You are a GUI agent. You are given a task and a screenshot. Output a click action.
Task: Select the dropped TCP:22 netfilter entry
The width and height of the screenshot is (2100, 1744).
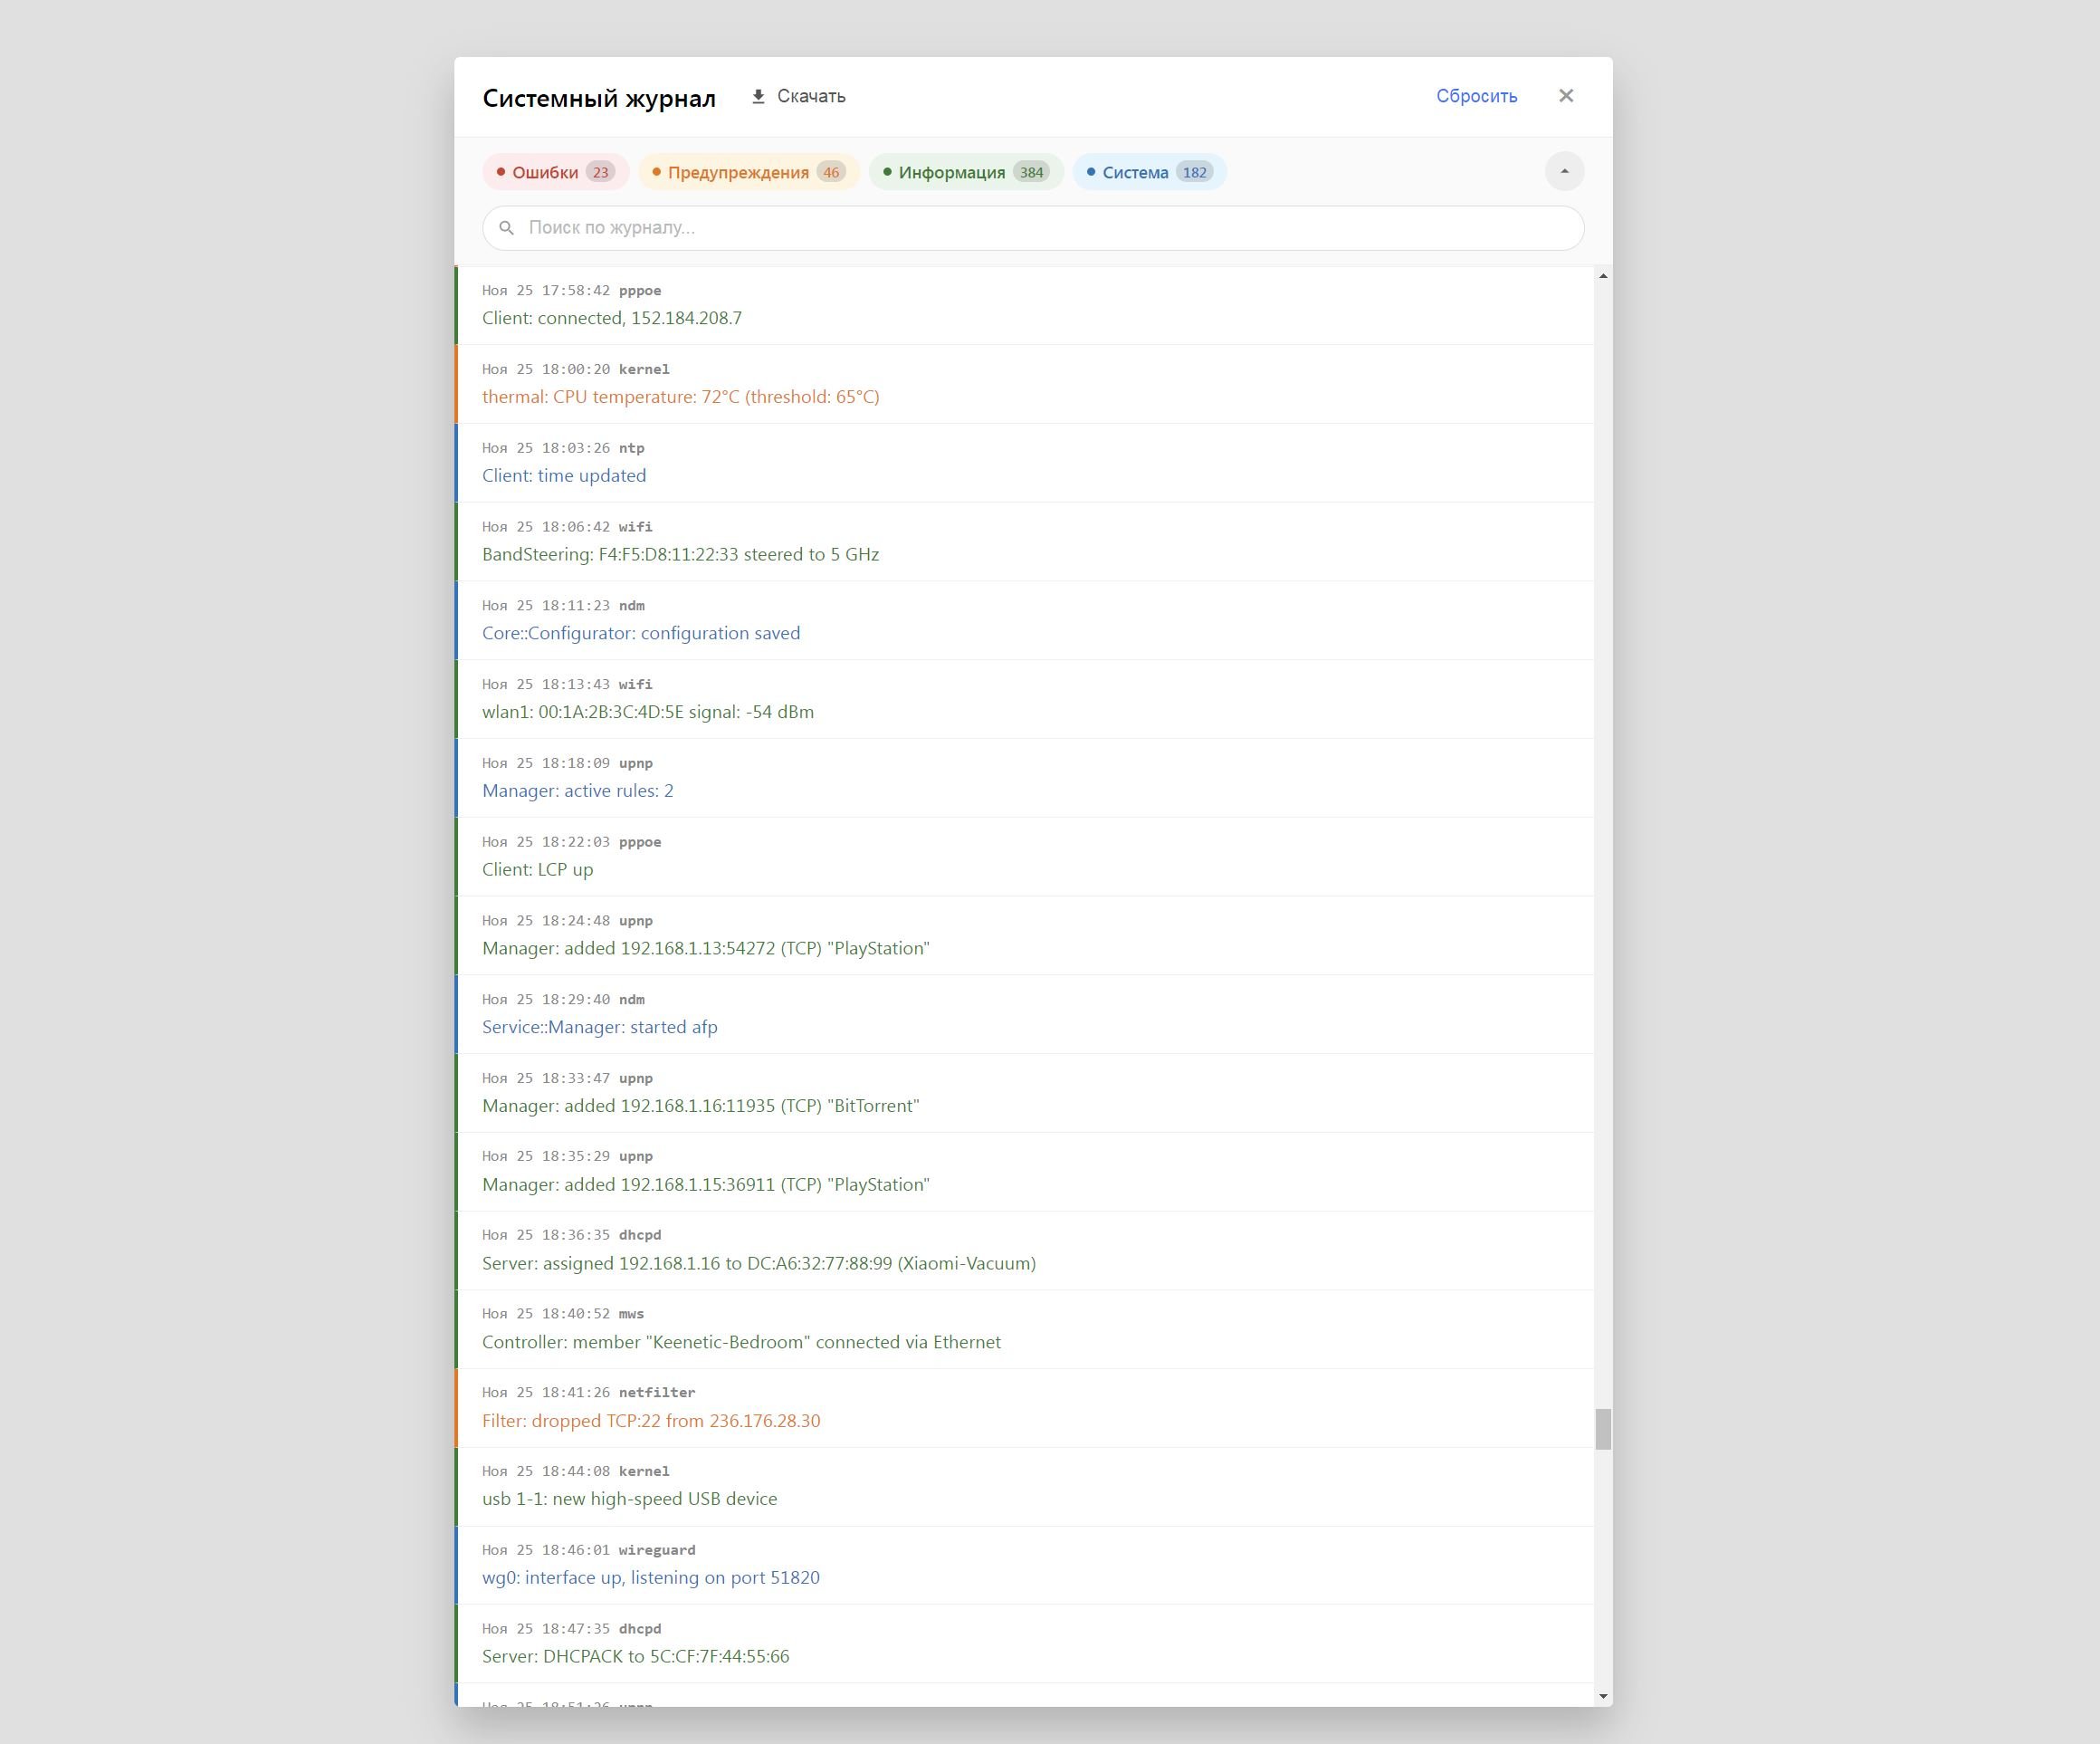pyautogui.click(x=650, y=1420)
